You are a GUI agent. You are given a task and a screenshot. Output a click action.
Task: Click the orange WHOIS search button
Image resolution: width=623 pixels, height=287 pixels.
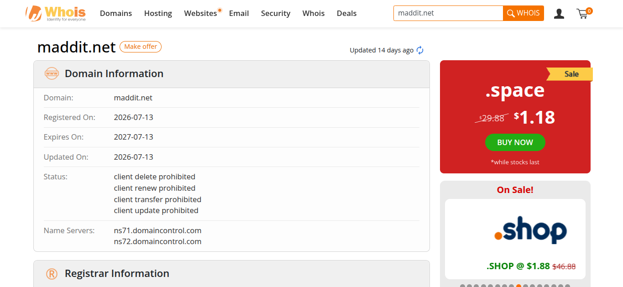[524, 13]
